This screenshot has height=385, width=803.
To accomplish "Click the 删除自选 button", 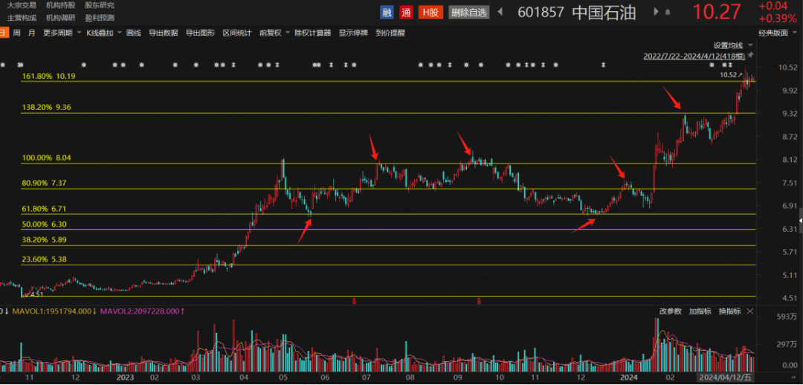I will pos(468,12).
